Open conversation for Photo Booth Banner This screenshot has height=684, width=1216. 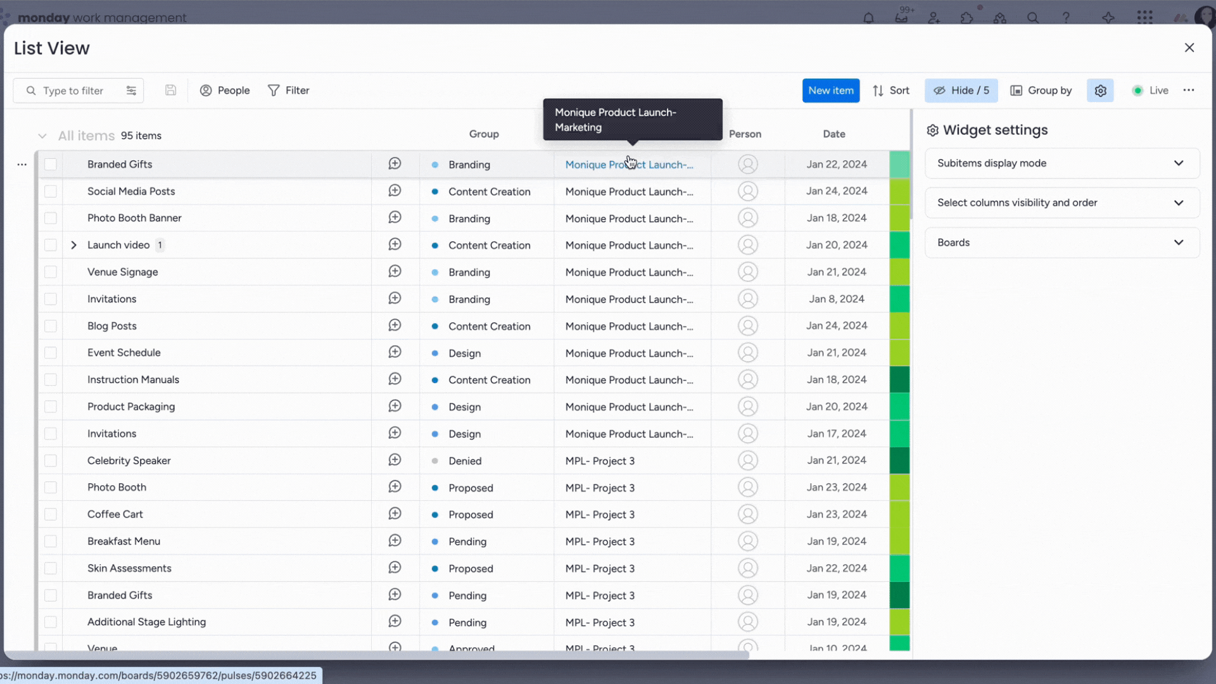click(395, 217)
